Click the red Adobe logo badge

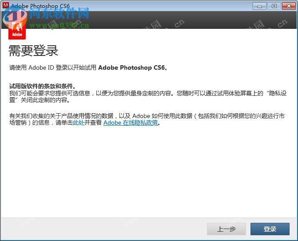point(17,30)
